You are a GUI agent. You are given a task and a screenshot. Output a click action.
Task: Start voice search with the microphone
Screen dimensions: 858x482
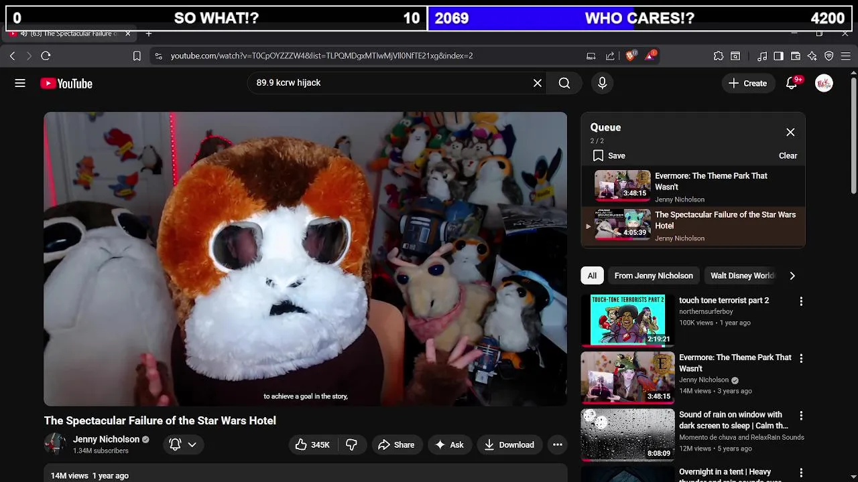[x=602, y=83]
